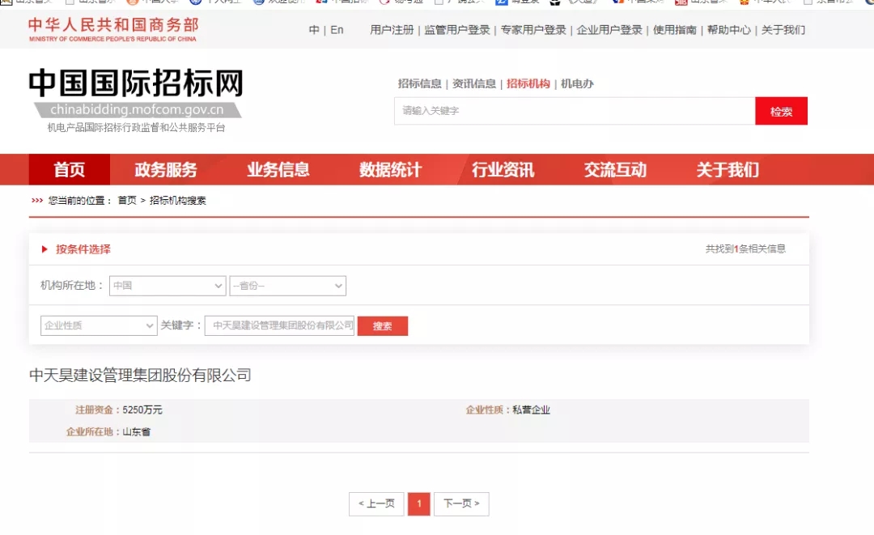Screen dimensions: 874x535
Task: Open the 企业性质 dropdown
Action: click(x=99, y=325)
